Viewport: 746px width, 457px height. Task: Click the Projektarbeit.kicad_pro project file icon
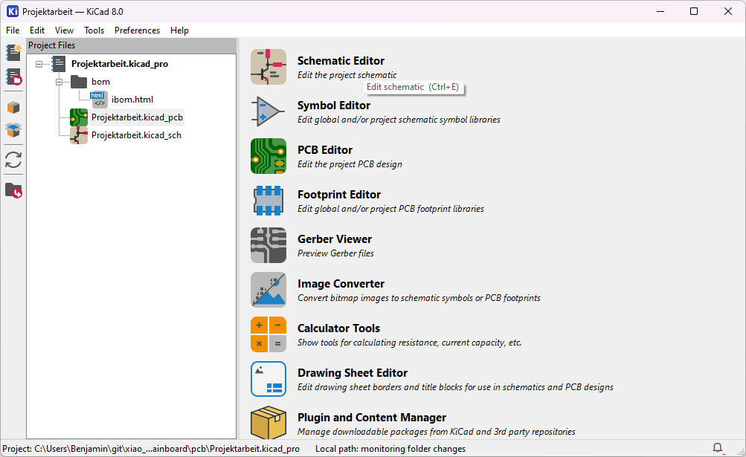tap(59, 64)
